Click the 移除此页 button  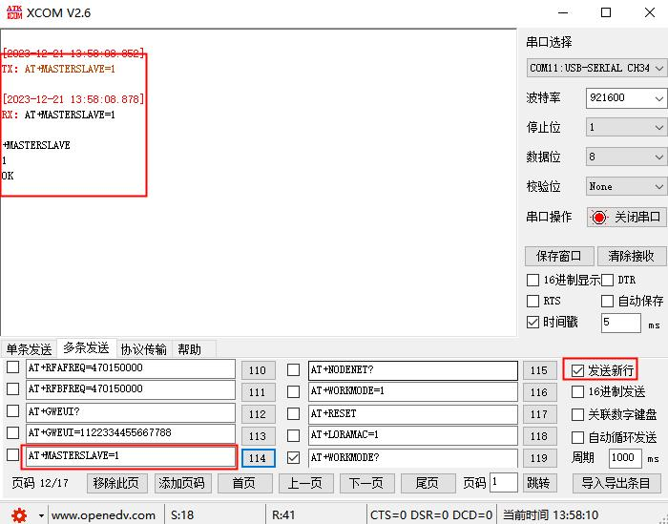117,483
